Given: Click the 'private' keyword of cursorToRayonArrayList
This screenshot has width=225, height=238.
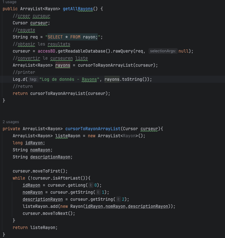Looking at the screenshot, I should pyautogui.click(x=11, y=129).
